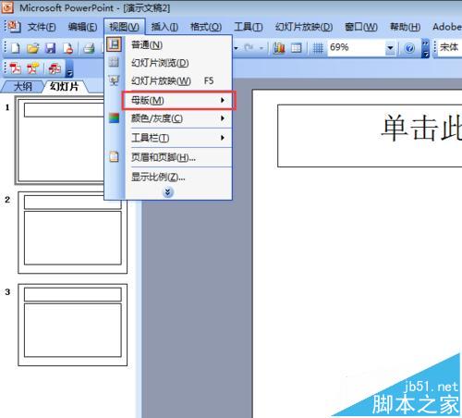Click the Open folder icon

(33, 48)
